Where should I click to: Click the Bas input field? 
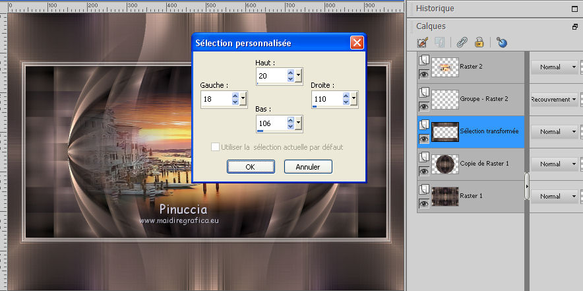pos(272,123)
